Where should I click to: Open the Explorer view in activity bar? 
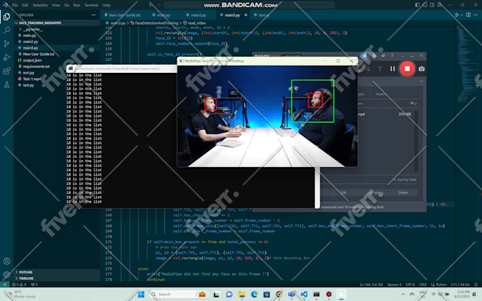coord(6,16)
